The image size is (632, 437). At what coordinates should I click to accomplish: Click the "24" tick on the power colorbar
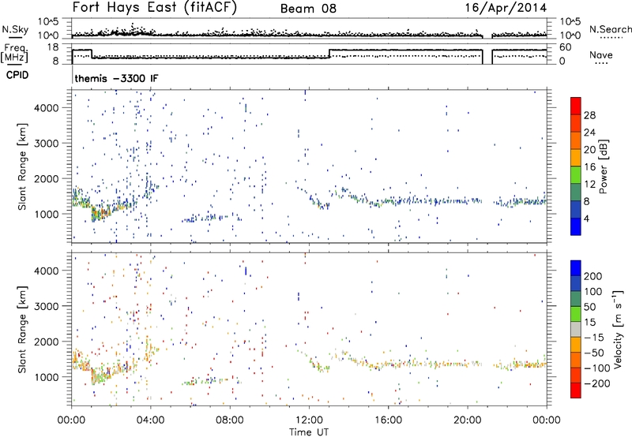(x=589, y=133)
